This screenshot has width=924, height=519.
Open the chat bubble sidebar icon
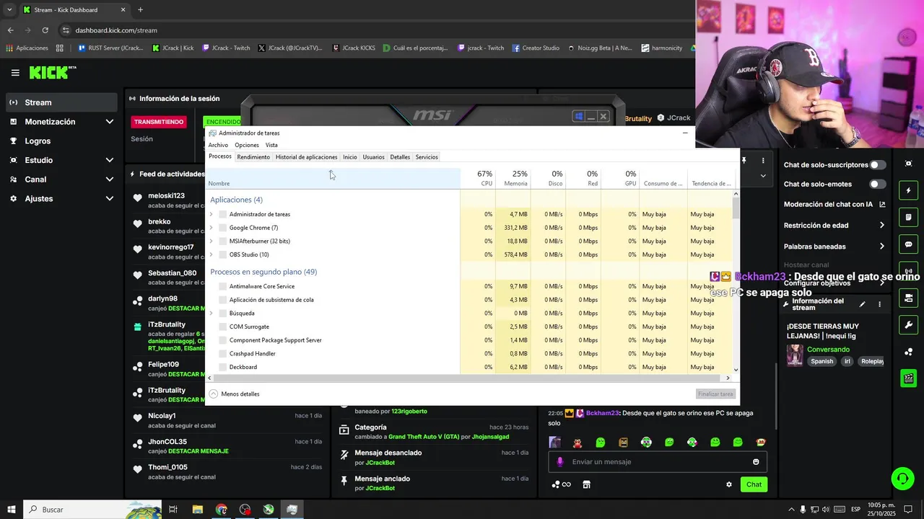click(909, 244)
